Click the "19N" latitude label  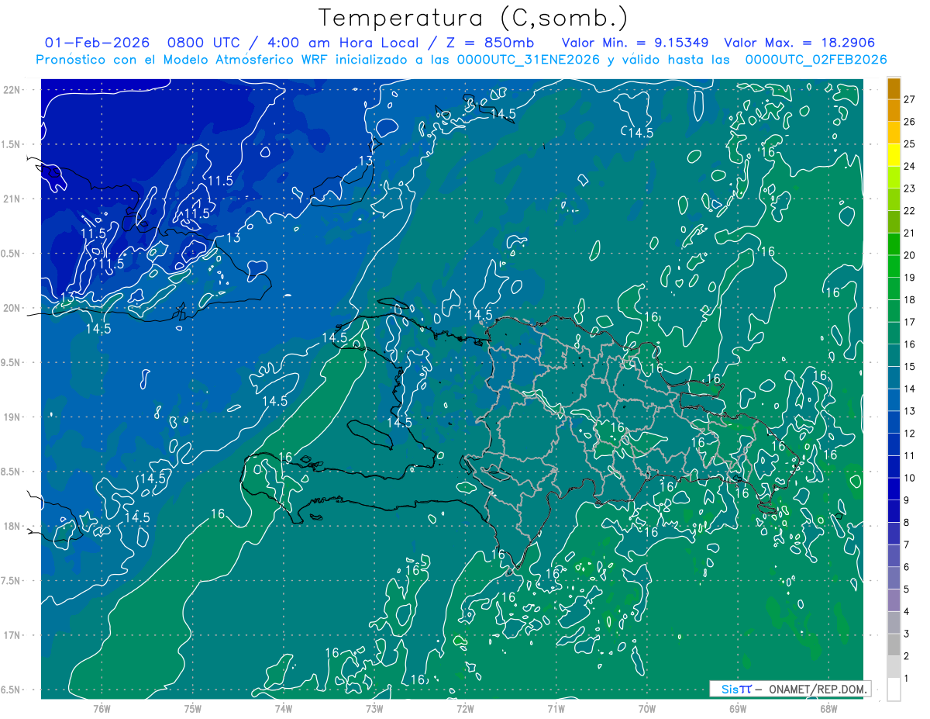pos(13,417)
